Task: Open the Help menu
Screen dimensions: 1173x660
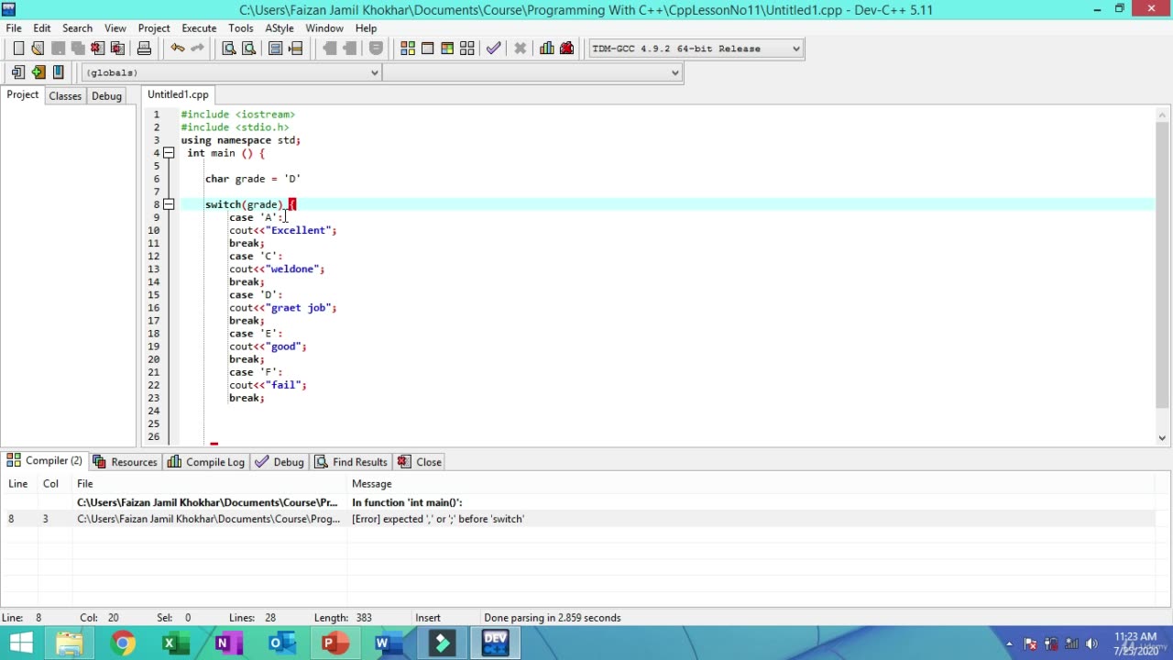Action: point(366,28)
